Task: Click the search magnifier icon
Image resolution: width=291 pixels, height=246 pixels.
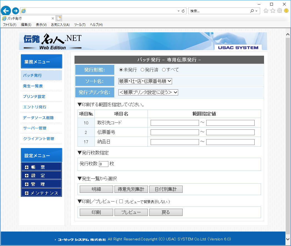Action: (252, 11)
